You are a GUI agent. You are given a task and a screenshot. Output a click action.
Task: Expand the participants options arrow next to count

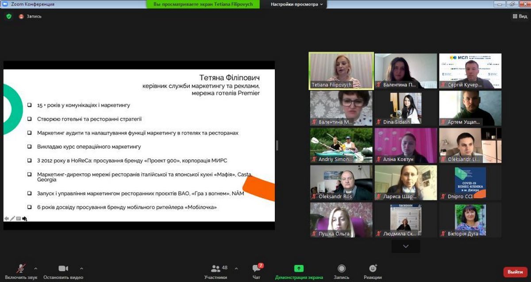(236, 268)
